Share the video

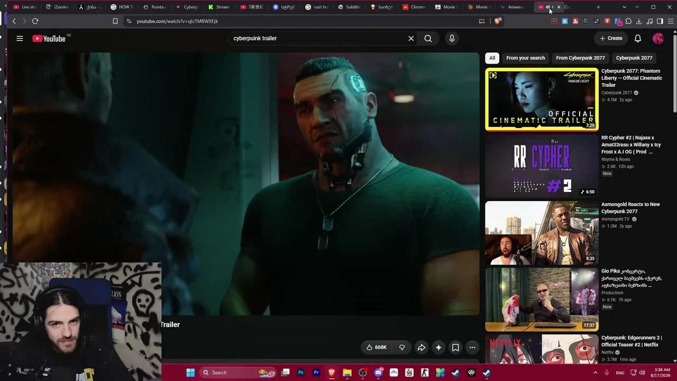[x=422, y=347]
